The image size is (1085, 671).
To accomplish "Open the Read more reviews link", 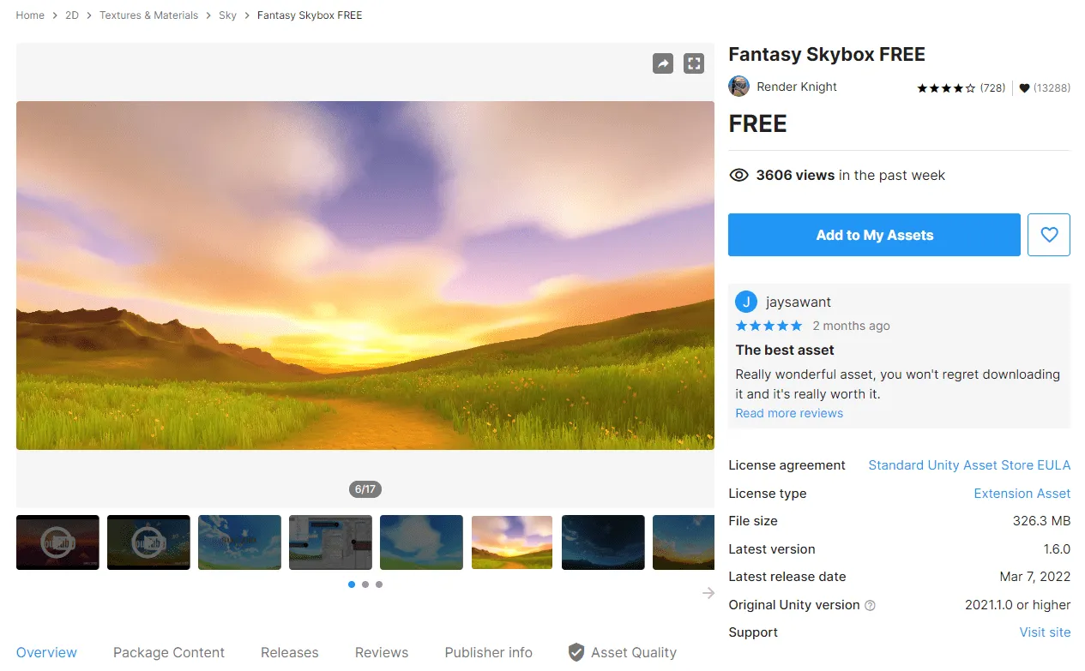I will coord(789,413).
